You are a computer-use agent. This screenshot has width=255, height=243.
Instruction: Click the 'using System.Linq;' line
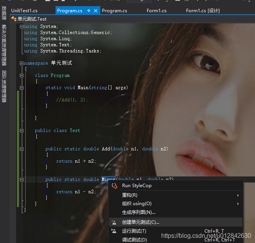pyautogui.click(x=48, y=39)
